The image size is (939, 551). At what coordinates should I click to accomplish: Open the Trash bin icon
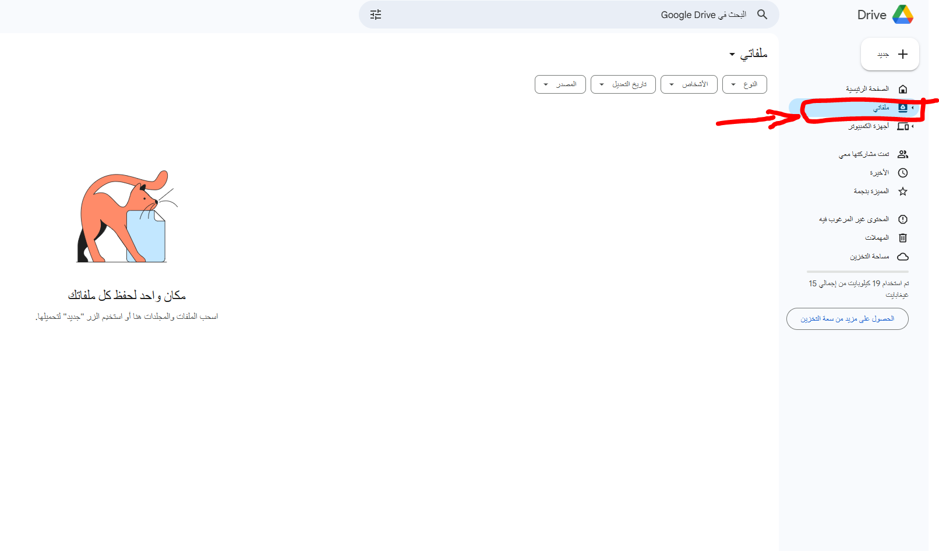click(903, 237)
